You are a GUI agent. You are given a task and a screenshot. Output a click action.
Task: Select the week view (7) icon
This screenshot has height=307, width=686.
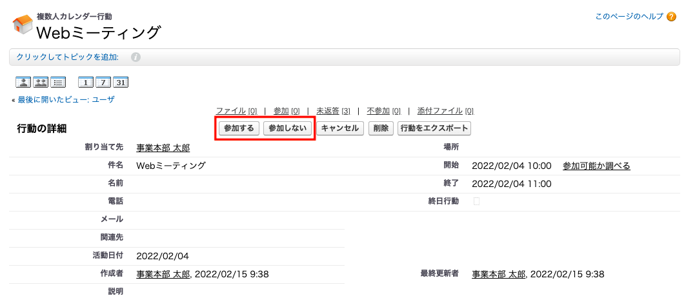[103, 82]
